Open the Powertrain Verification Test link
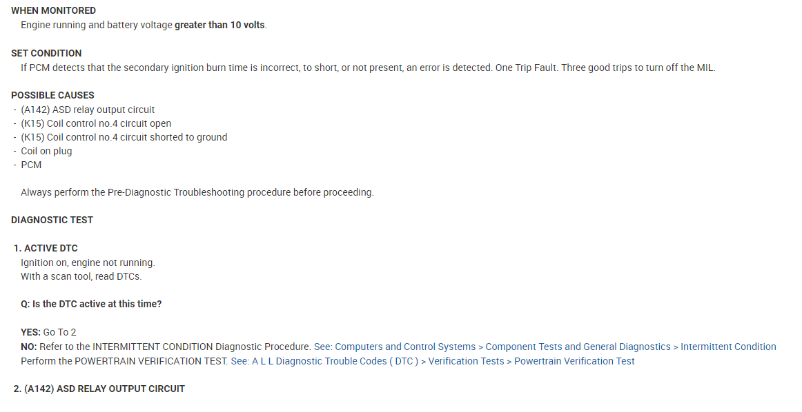The image size is (802, 412). coord(574,361)
